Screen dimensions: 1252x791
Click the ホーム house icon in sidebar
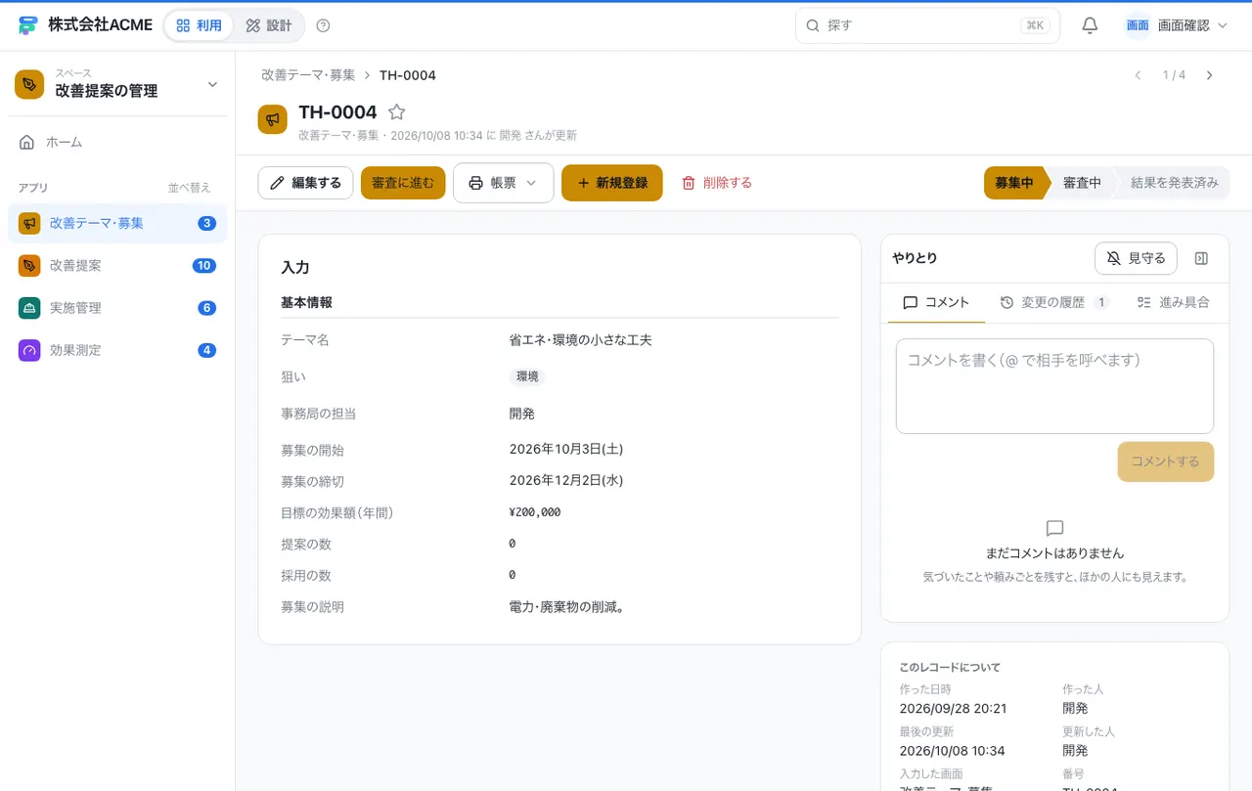tap(27, 143)
